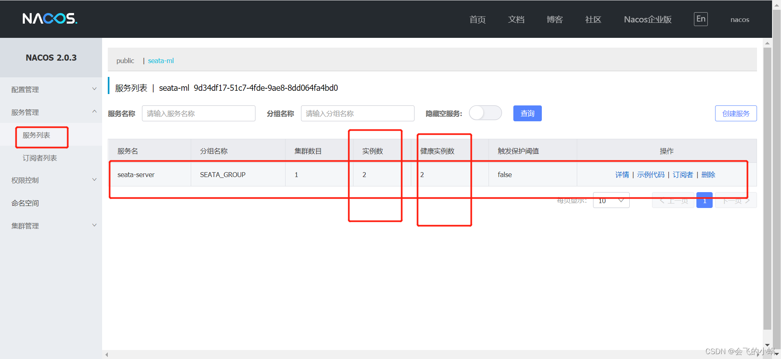Click the NACOS 2.0.3 version header

(51, 57)
